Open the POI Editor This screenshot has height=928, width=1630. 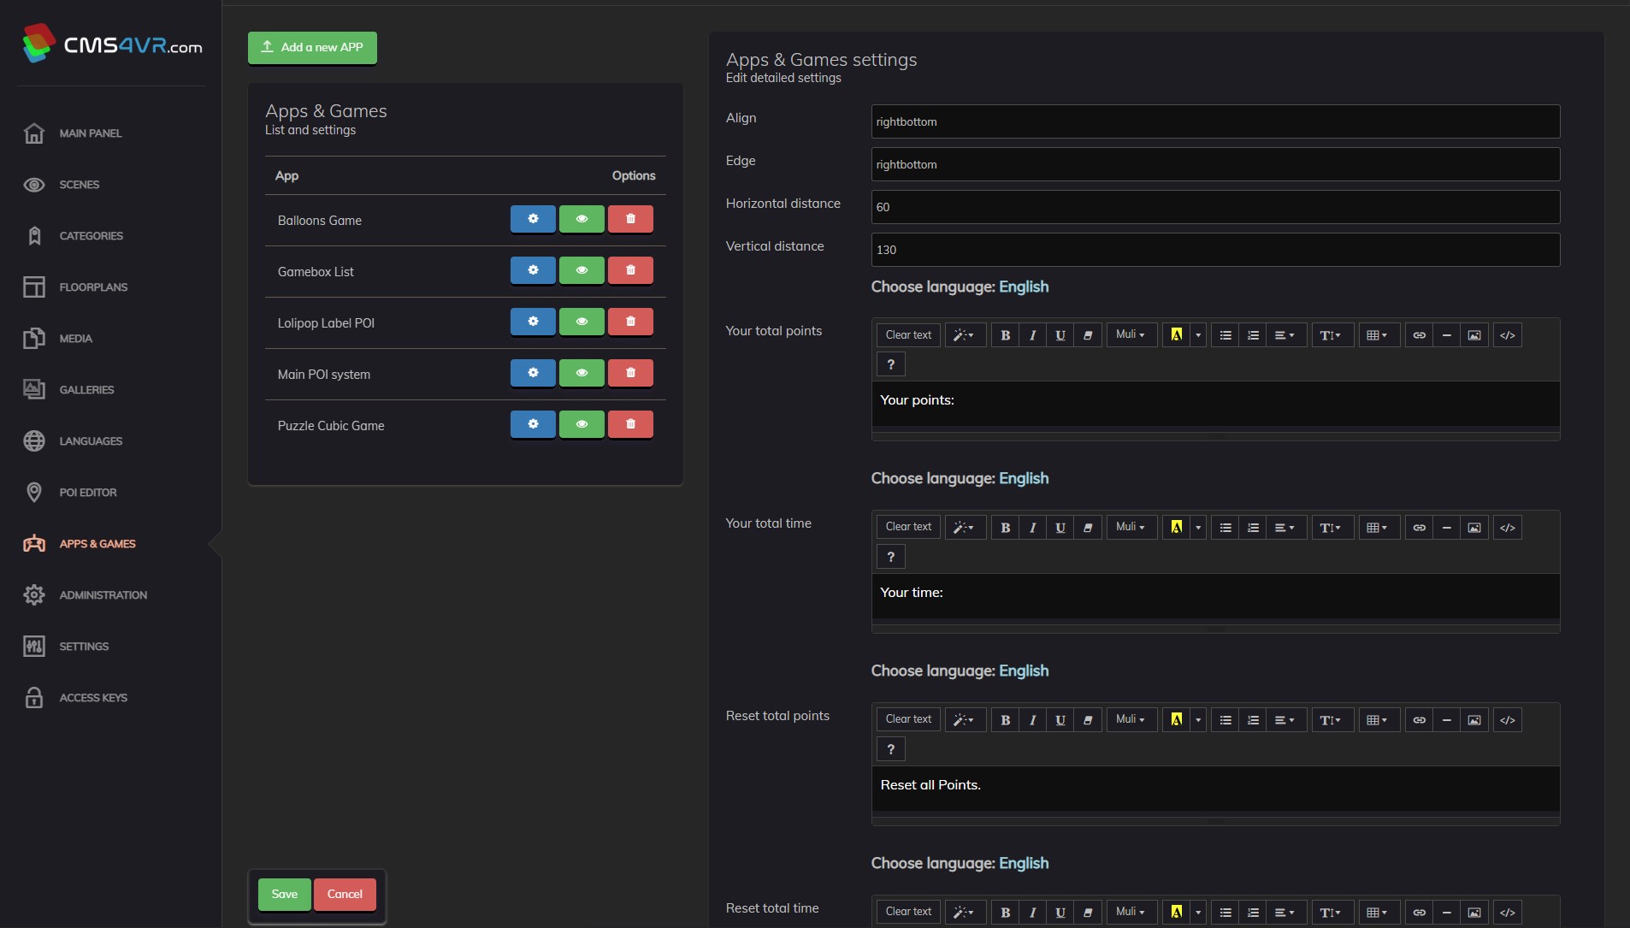click(88, 493)
